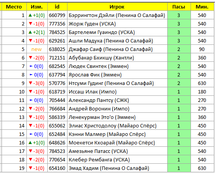This screenshot has height=173, width=215.
Task: Click id cell 705444
Action: (57, 100)
